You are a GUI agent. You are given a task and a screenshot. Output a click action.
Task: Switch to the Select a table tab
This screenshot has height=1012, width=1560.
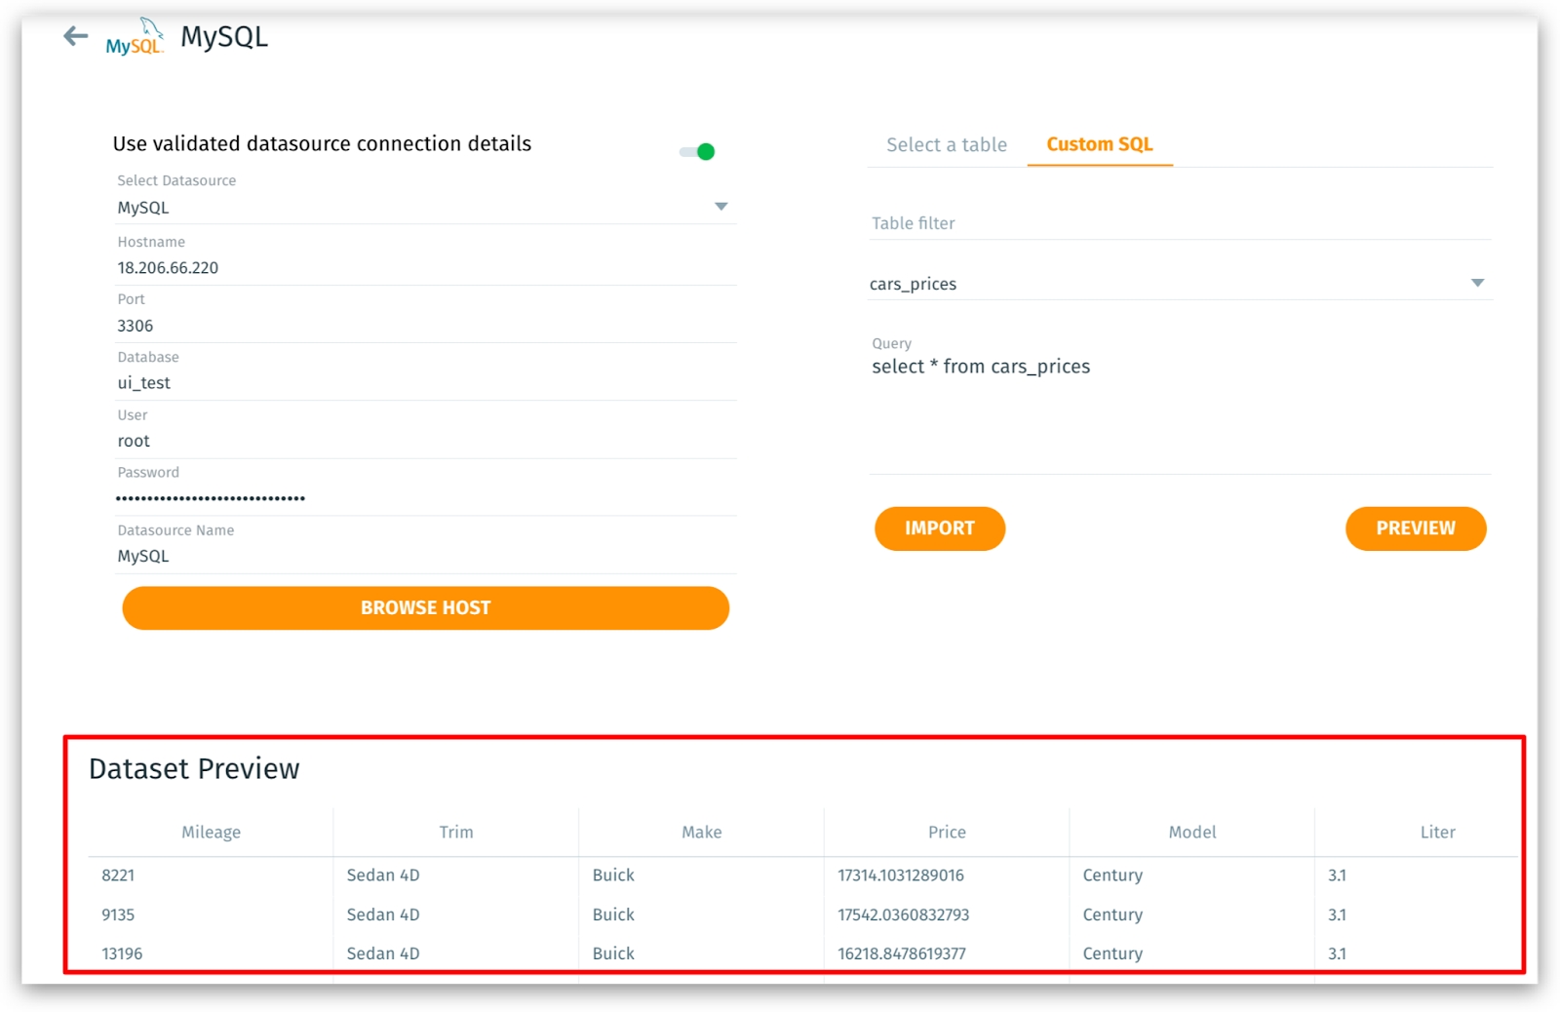[x=946, y=145]
